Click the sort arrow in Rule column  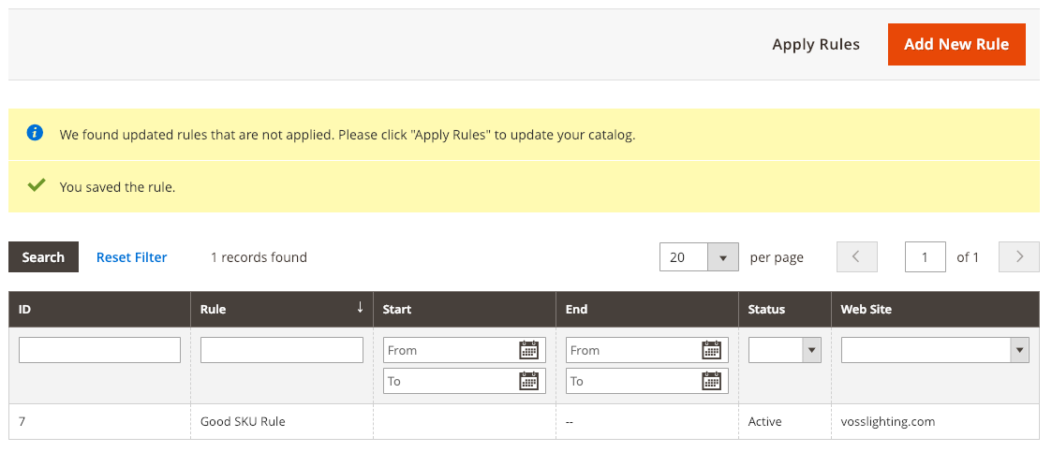point(360,308)
